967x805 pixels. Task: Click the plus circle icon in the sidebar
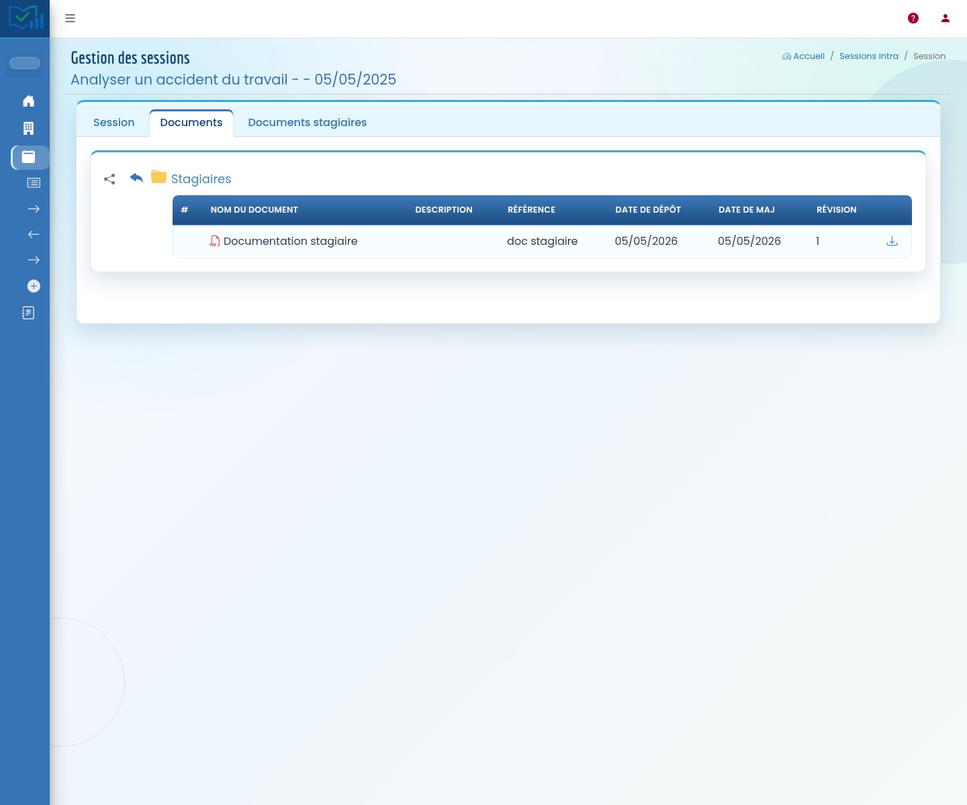point(34,286)
